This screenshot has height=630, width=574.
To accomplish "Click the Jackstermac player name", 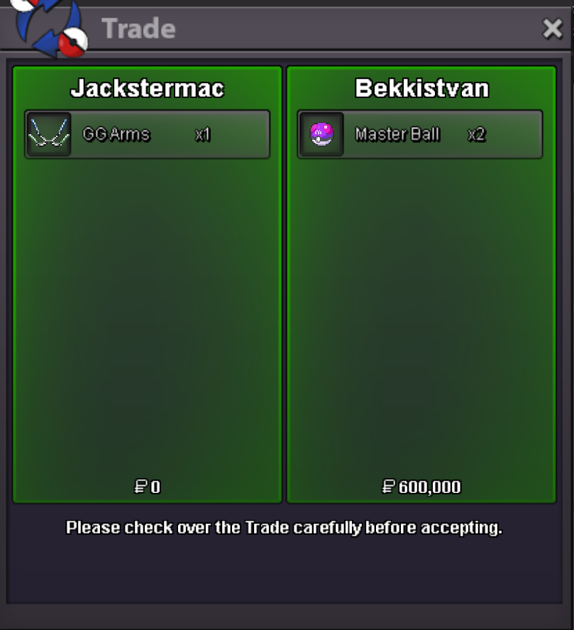I will (148, 88).
